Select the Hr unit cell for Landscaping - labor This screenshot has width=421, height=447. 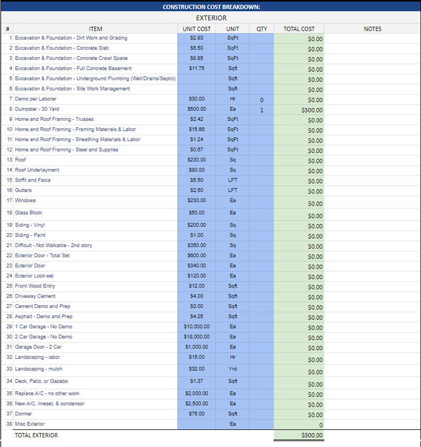(x=233, y=357)
